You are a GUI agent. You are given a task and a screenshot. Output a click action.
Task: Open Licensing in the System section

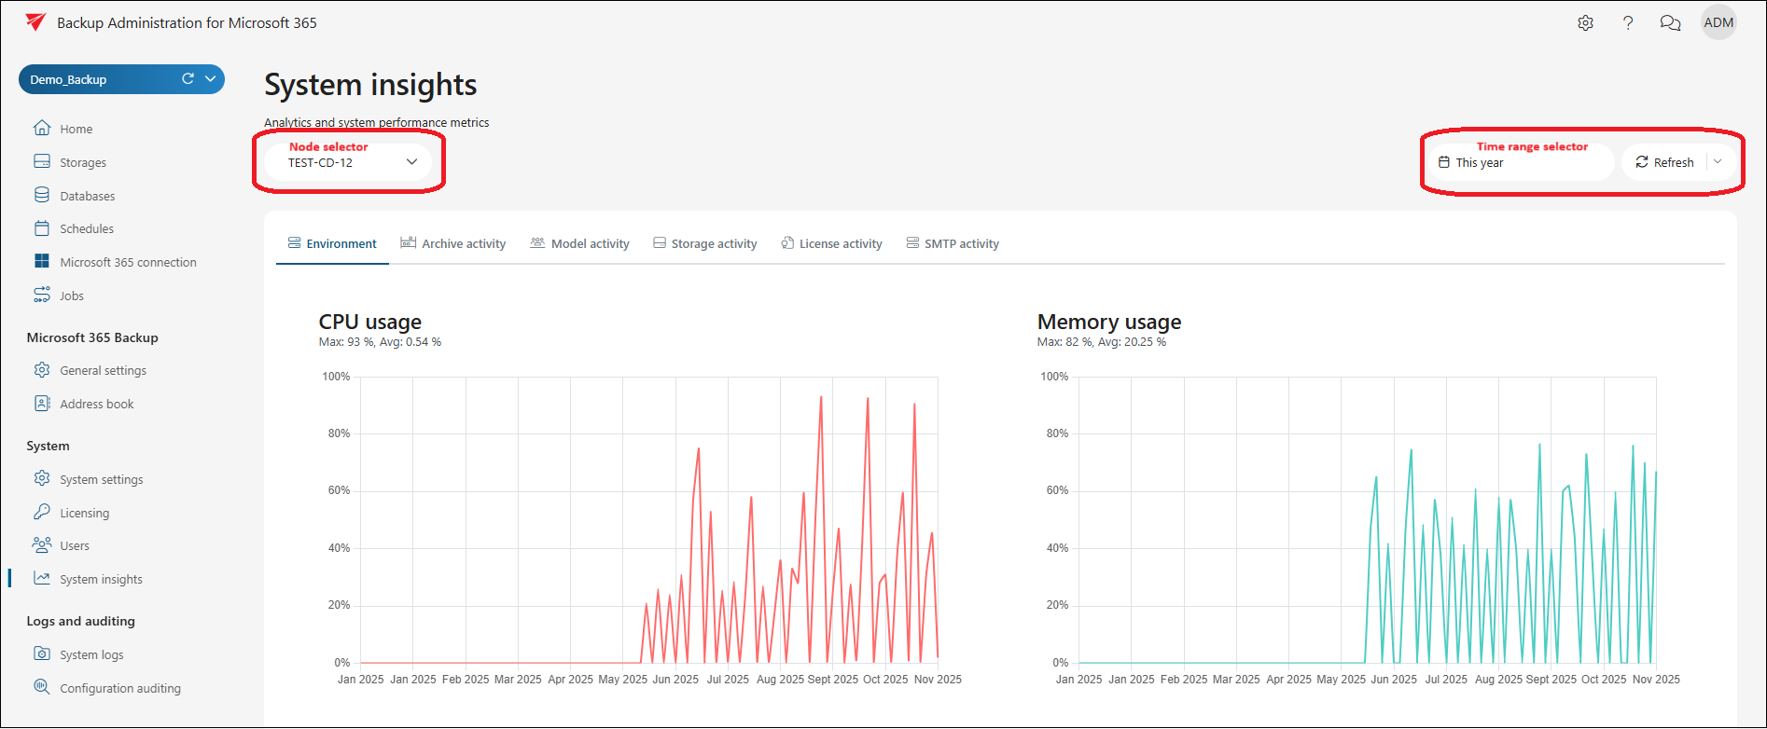[84, 513]
